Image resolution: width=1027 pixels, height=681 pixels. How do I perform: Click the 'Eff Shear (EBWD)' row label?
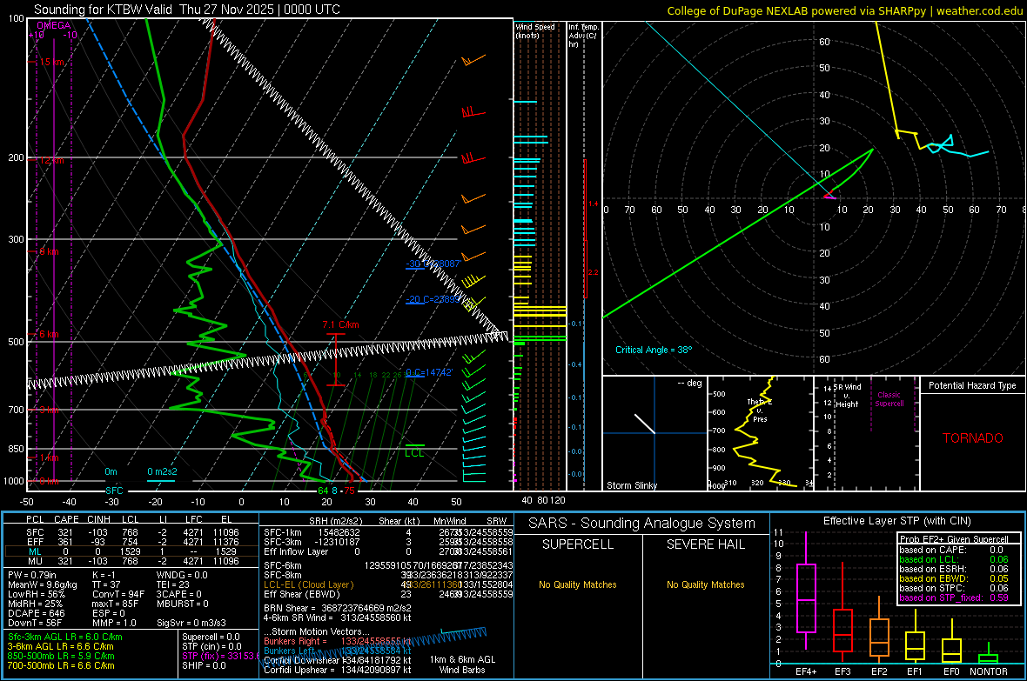301,595
